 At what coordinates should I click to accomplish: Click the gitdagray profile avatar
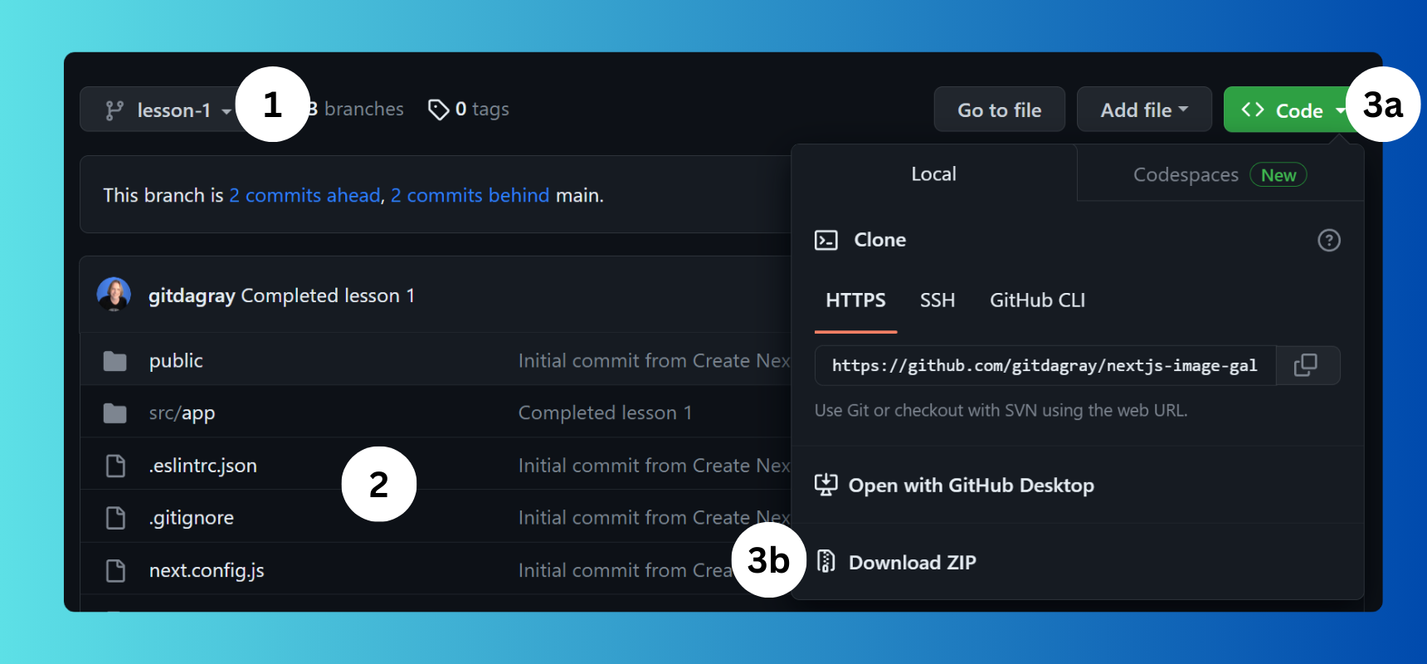(x=114, y=295)
